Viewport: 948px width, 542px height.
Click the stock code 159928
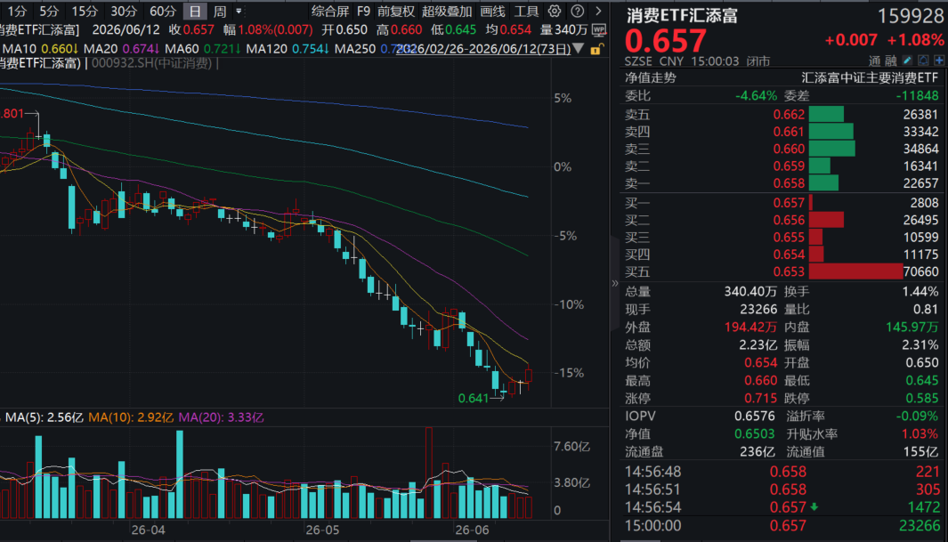910,16
